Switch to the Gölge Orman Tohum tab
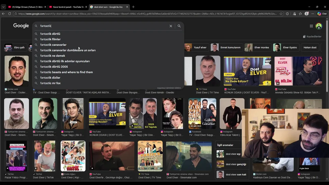 click(x=27, y=7)
